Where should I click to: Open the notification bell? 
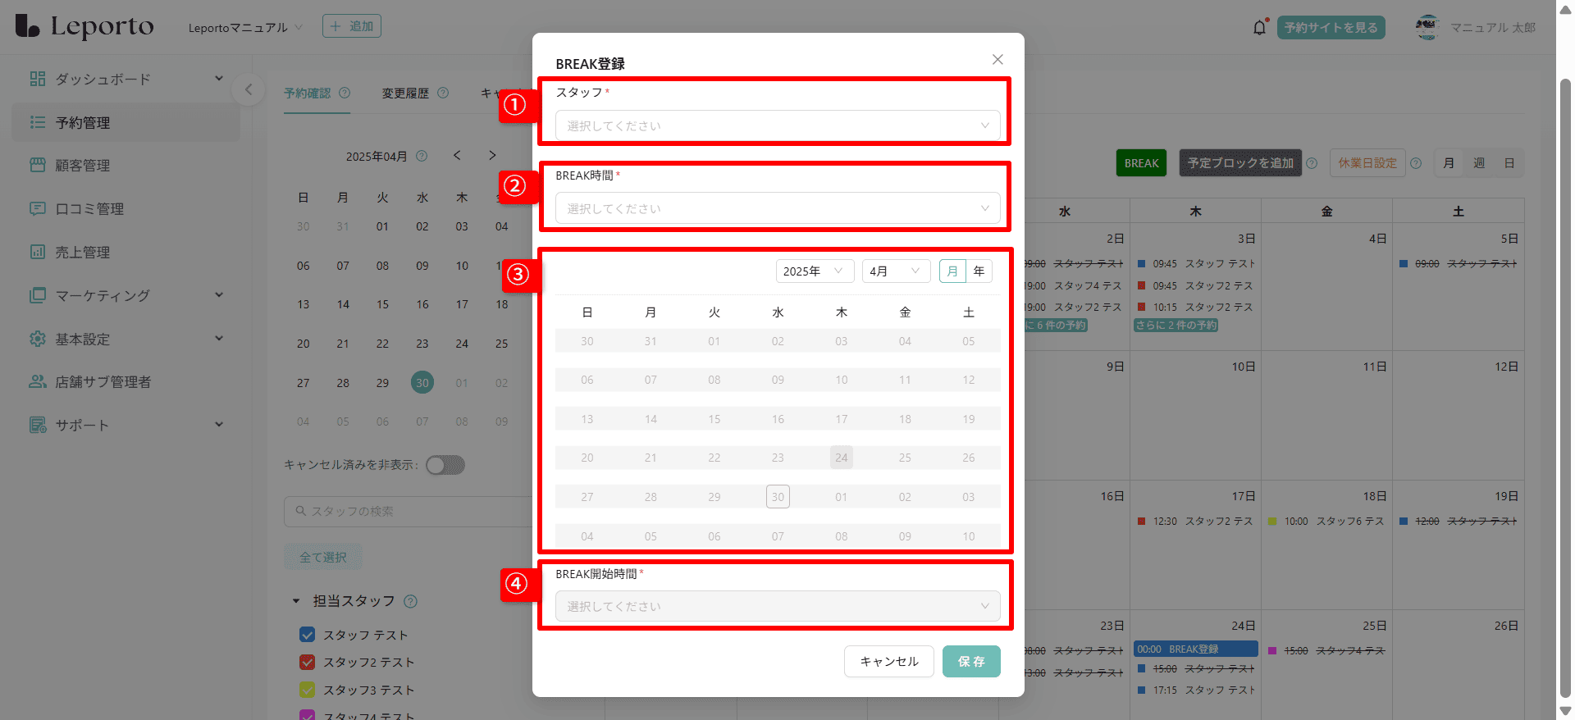1260,27
